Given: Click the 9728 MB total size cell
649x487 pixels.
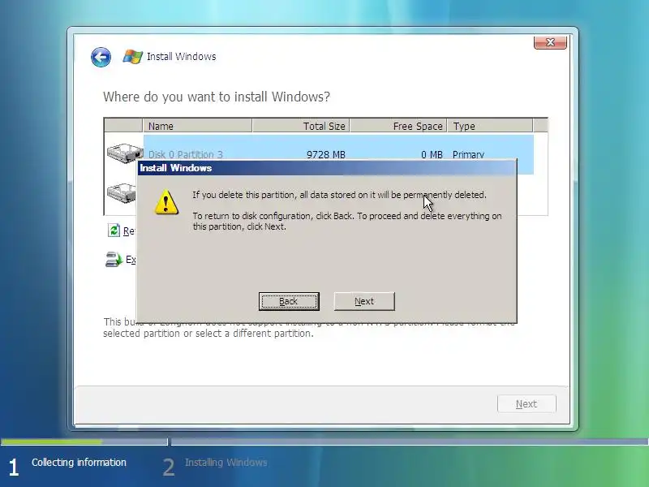Looking at the screenshot, I should click(x=326, y=154).
